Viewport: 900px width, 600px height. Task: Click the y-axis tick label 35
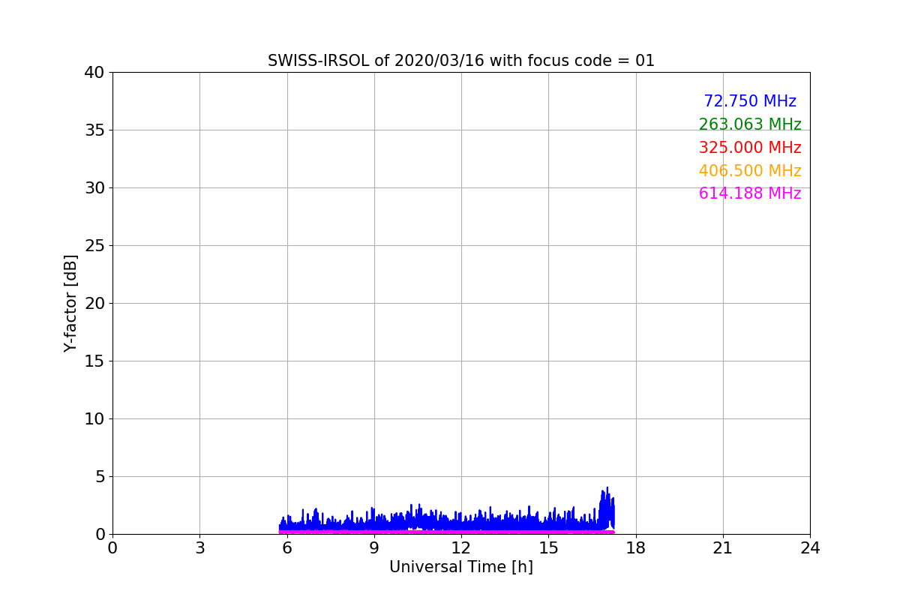[94, 130]
